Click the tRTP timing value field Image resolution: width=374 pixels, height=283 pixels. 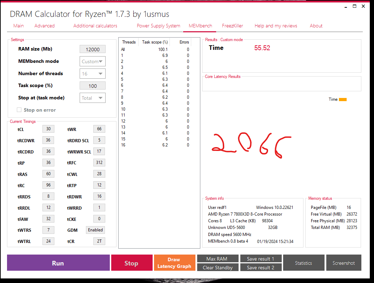[99, 185]
